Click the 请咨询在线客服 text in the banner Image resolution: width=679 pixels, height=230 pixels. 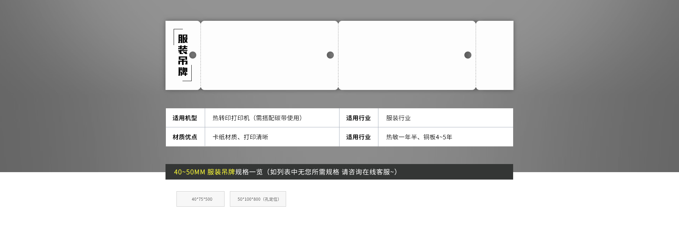(x=366, y=172)
